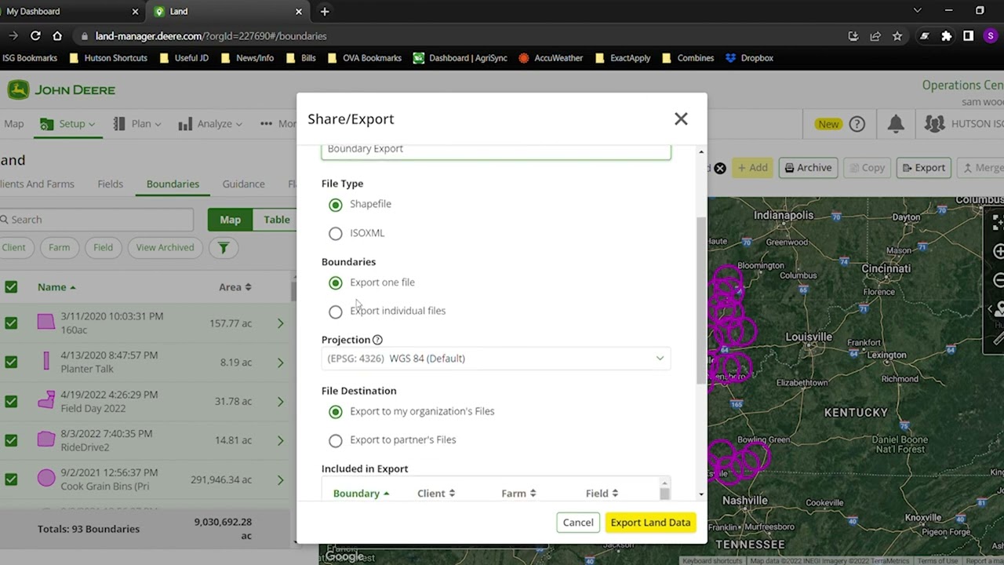The height and width of the screenshot is (565, 1004).
Task: Select the ISOXML file type
Action: tap(336, 233)
